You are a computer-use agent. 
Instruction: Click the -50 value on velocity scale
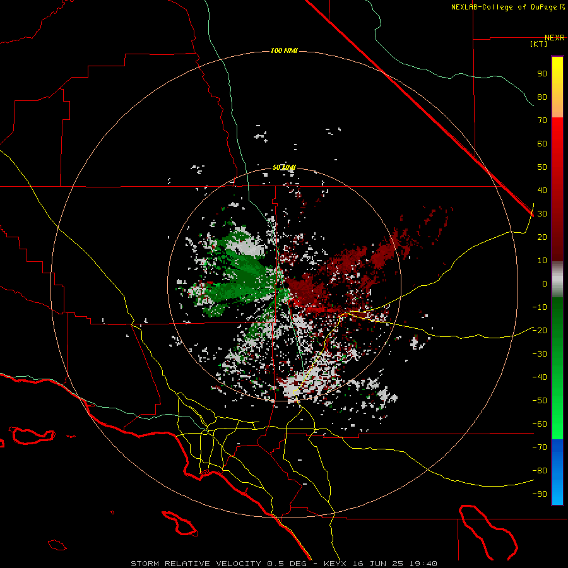coord(540,401)
